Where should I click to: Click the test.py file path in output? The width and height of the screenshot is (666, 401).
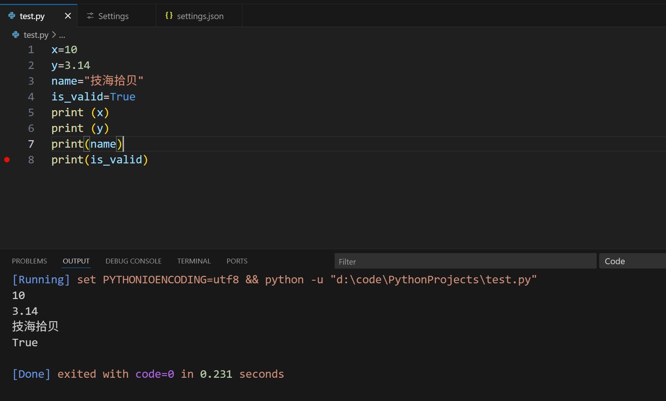(x=433, y=280)
